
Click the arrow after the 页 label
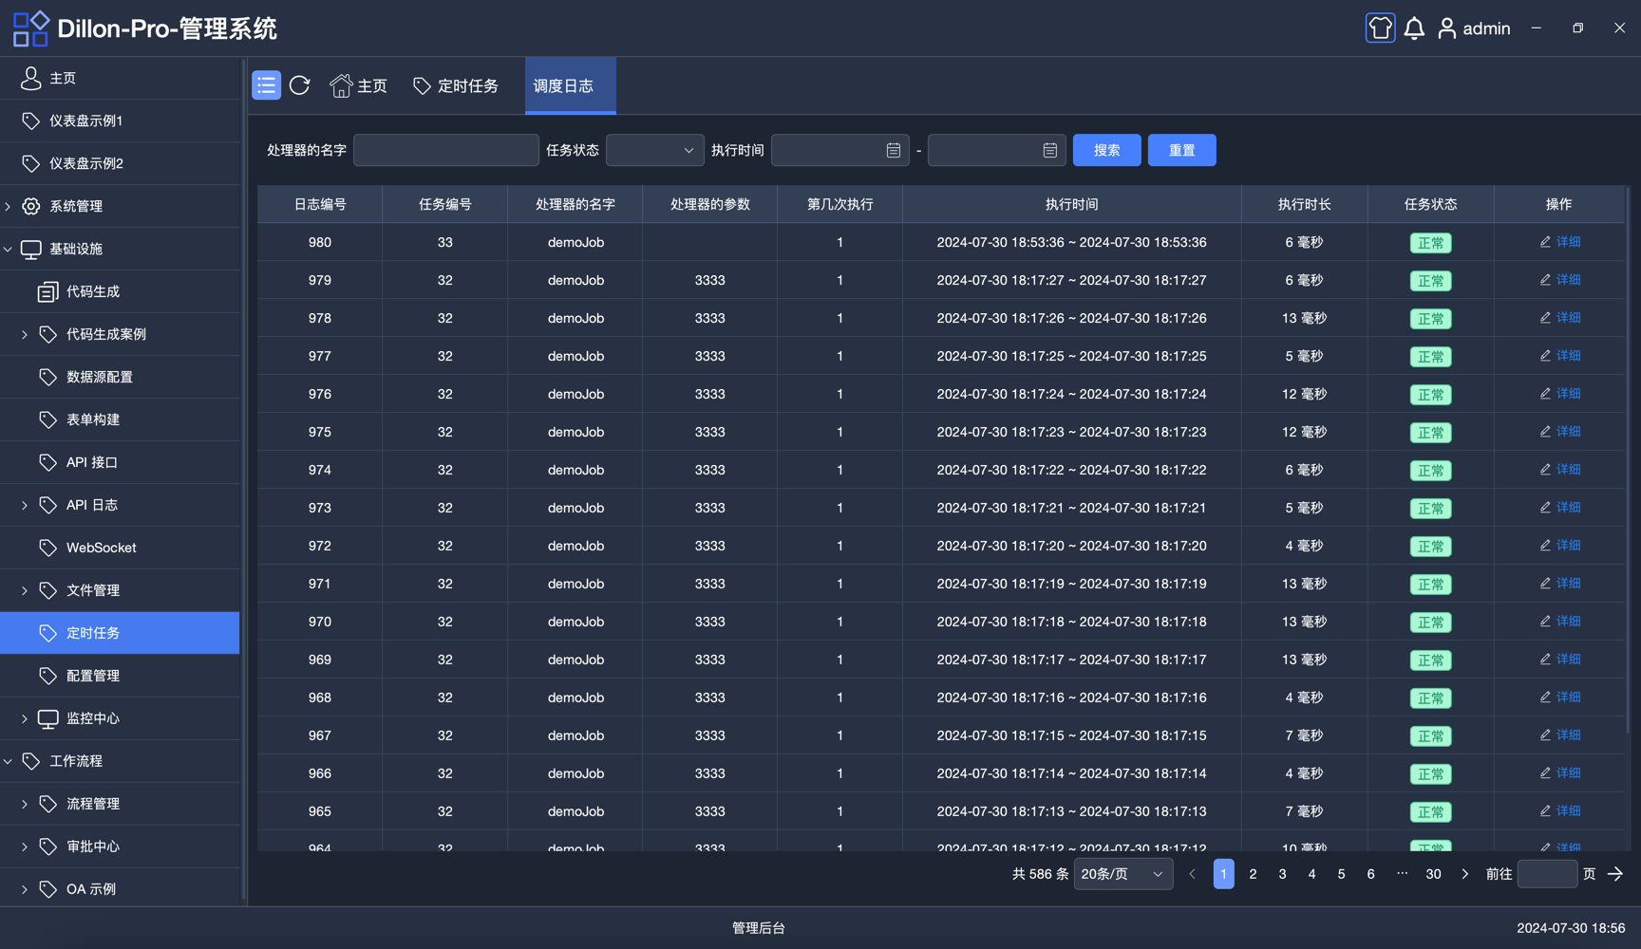(x=1615, y=874)
